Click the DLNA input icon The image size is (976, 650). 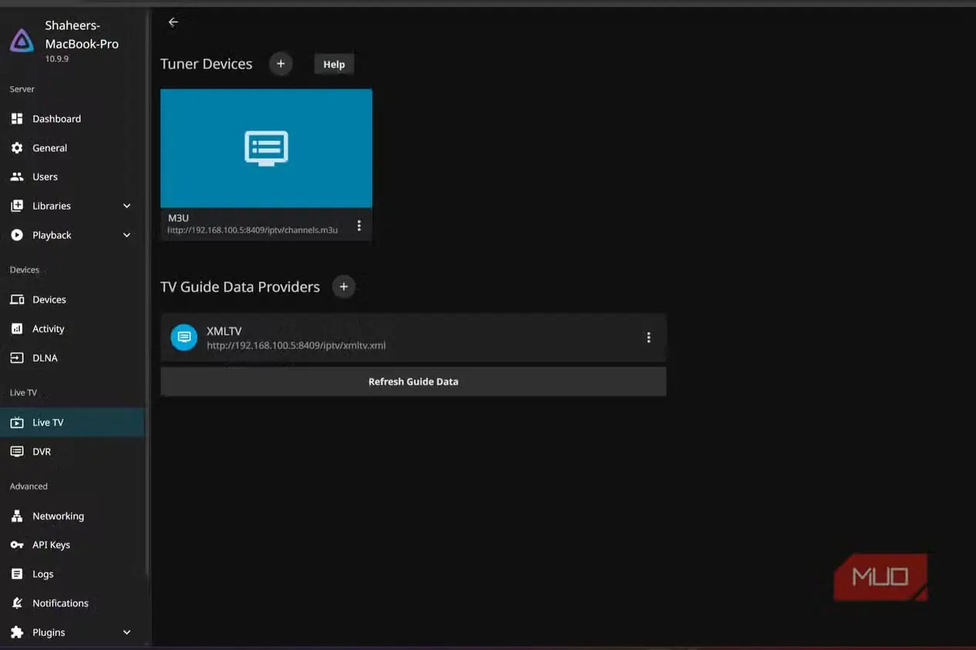17,358
